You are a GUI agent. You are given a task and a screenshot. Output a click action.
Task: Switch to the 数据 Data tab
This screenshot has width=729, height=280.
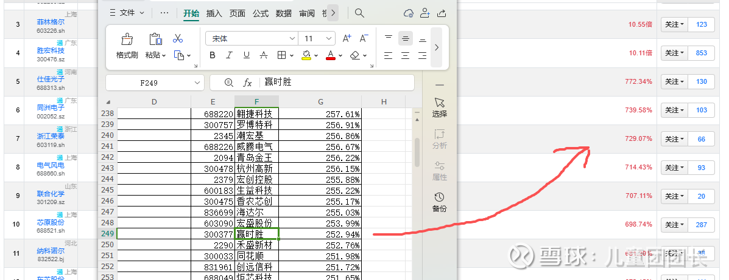coord(284,13)
